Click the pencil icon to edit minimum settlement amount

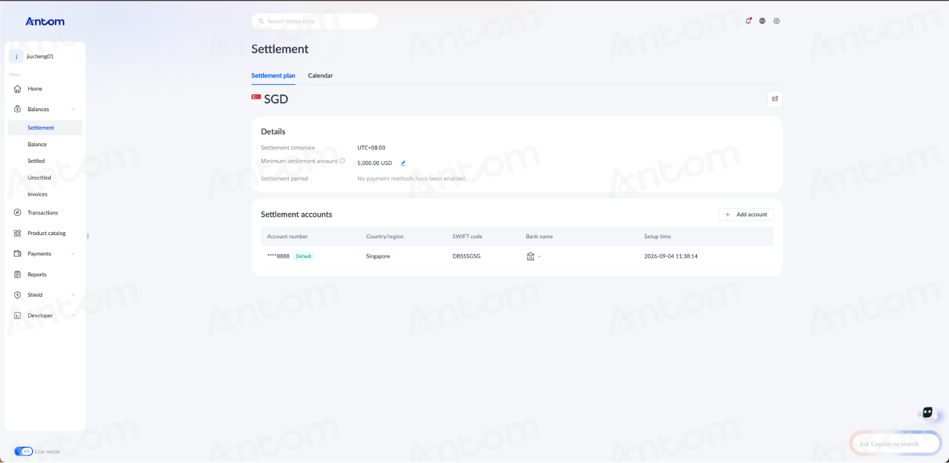click(x=403, y=163)
